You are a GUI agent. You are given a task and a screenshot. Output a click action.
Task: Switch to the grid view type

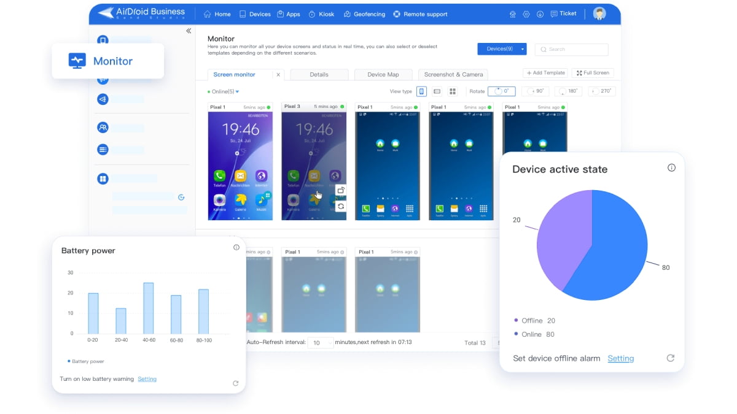(453, 91)
